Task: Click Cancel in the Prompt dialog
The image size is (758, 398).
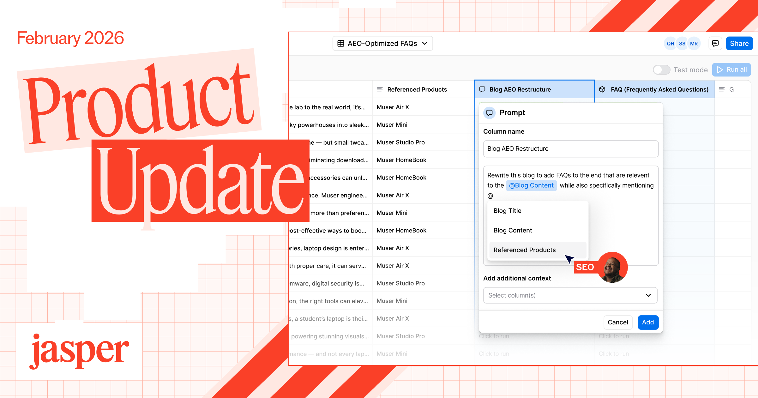Action: (x=617, y=322)
